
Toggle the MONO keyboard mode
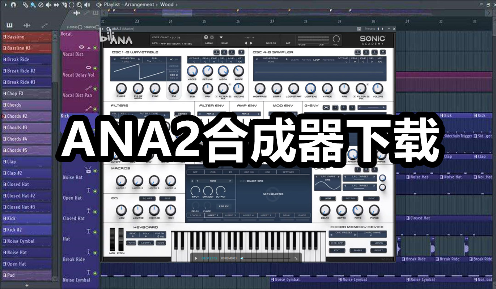pos(131,243)
